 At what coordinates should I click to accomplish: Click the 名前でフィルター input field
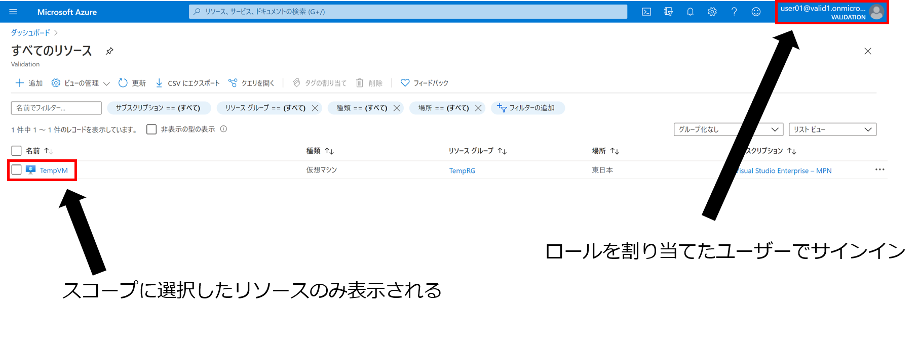click(56, 108)
